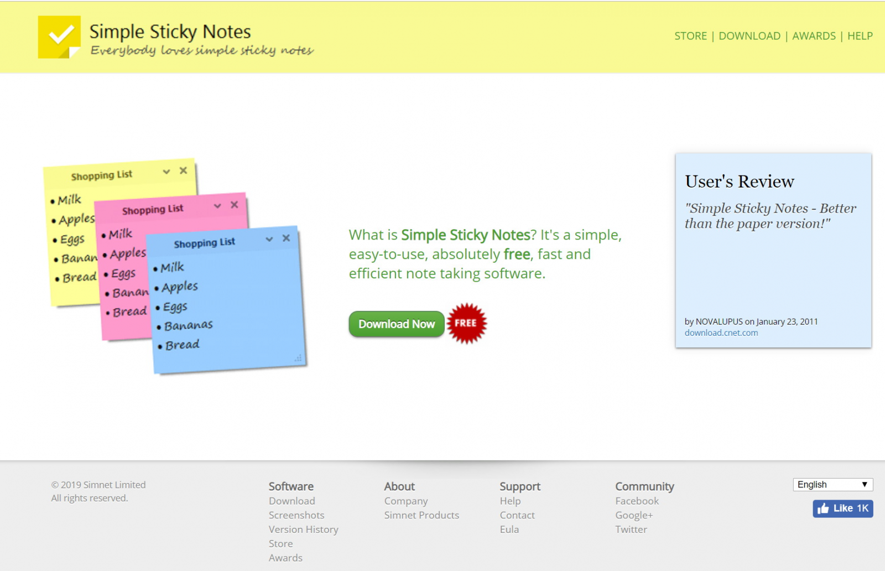The width and height of the screenshot is (885, 571).
Task: Open the English language dropdown
Action: (832, 485)
